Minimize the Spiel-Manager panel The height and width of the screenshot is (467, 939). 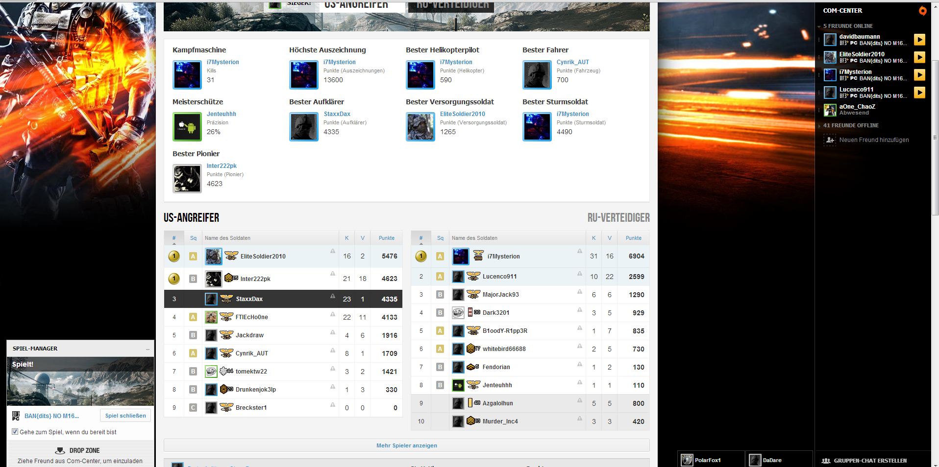tap(148, 349)
